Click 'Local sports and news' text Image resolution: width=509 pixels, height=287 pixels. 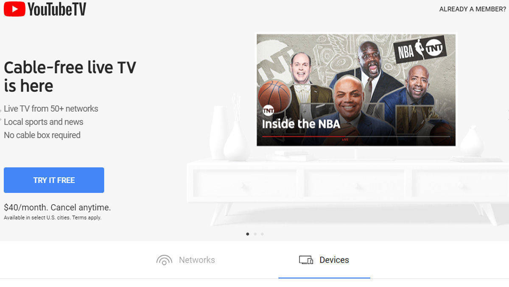(44, 122)
